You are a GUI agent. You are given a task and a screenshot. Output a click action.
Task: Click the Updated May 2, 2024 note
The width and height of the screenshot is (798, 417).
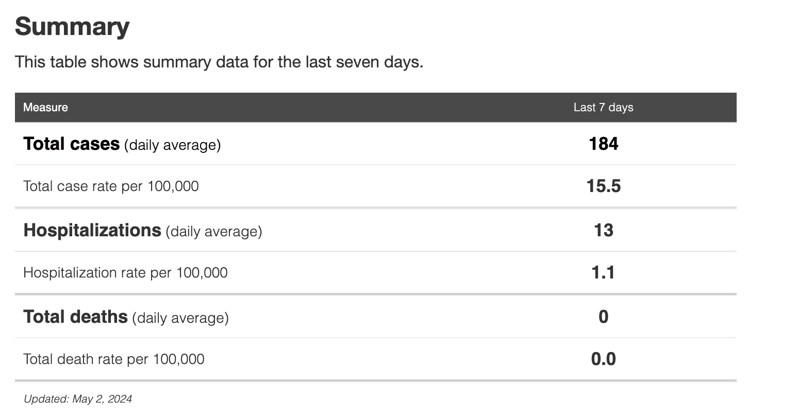click(x=78, y=398)
